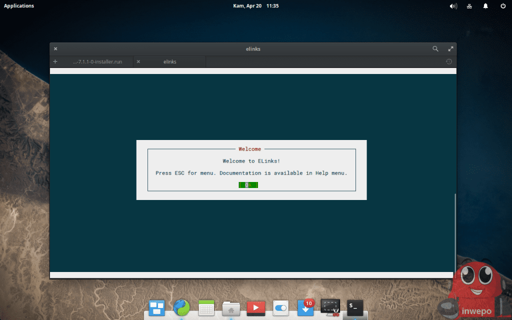Image resolution: width=512 pixels, height=320 pixels.
Task: Open a new terminal tab with plus icon
Action: 55,61
